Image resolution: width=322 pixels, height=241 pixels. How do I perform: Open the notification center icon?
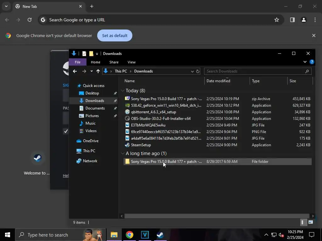click(x=312, y=235)
